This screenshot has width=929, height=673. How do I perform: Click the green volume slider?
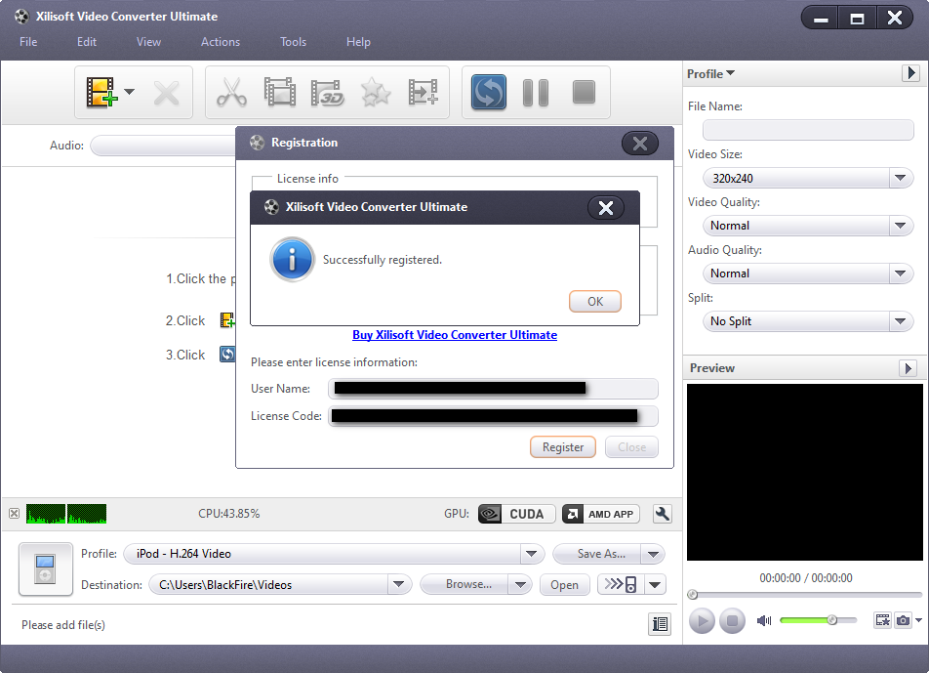point(818,620)
